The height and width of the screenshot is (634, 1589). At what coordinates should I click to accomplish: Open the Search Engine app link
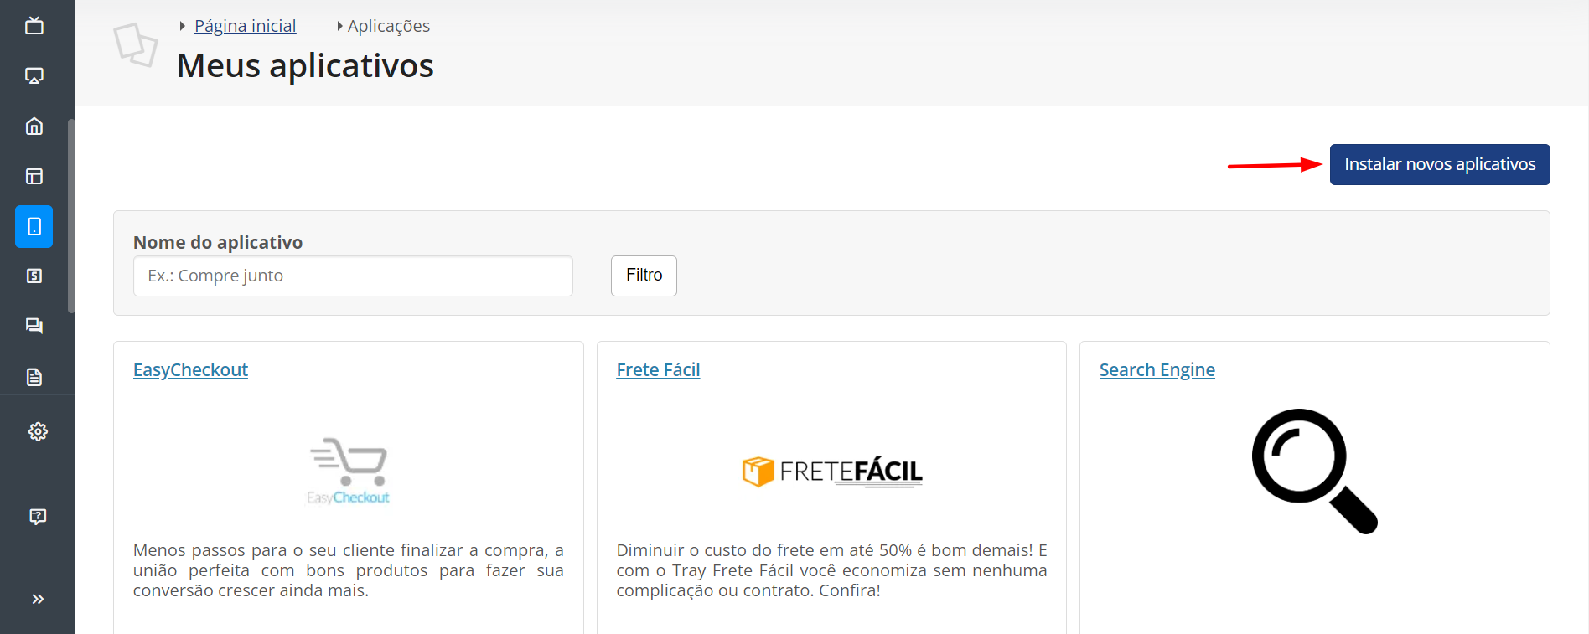[1157, 370]
